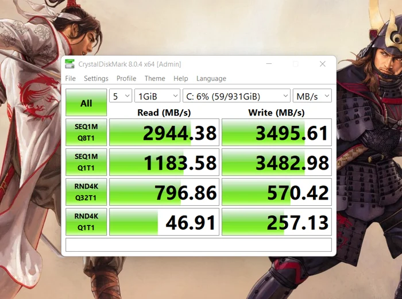The width and height of the screenshot is (402, 299).
Task: Open the Language menu
Action: [x=211, y=78]
